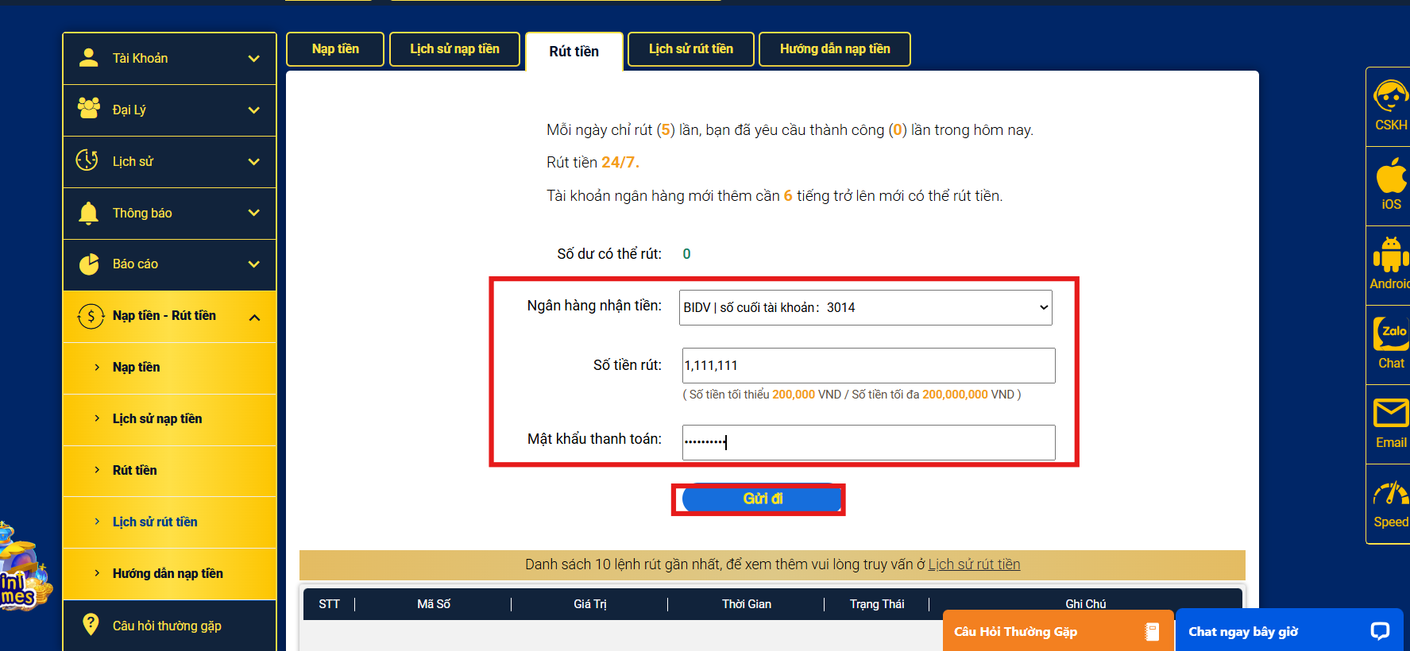Click the STT column header
The image size is (1410, 651).
tap(329, 604)
